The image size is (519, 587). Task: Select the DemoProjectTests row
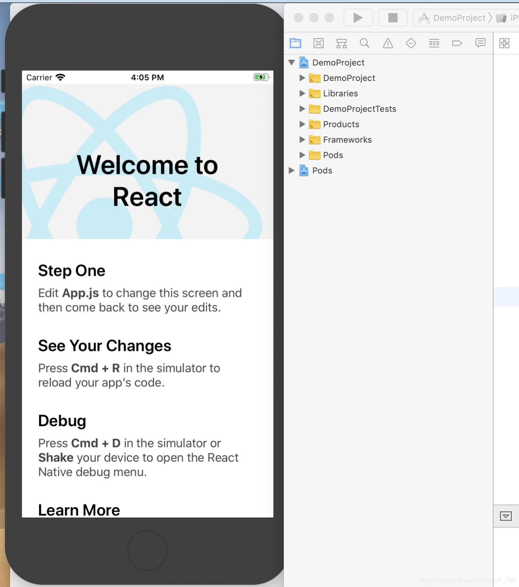coord(388,109)
